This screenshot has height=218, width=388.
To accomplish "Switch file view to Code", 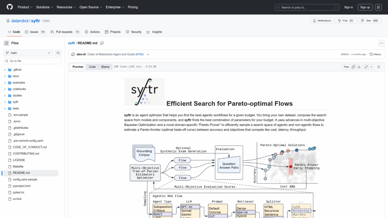I will pyautogui.click(x=92, y=67).
